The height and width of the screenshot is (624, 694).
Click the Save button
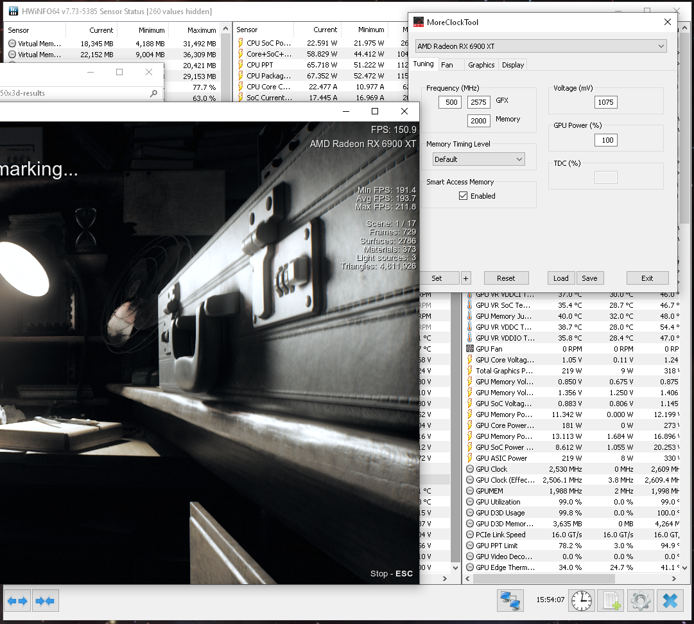[x=589, y=278]
